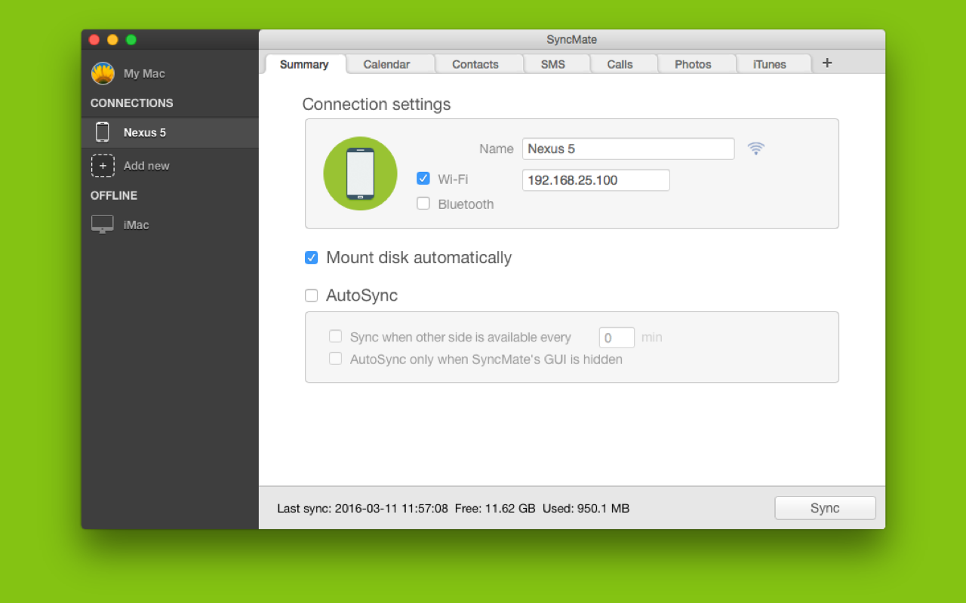Screen dimensions: 966x603
Task: Click Add new connection label
Action: coord(146,166)
